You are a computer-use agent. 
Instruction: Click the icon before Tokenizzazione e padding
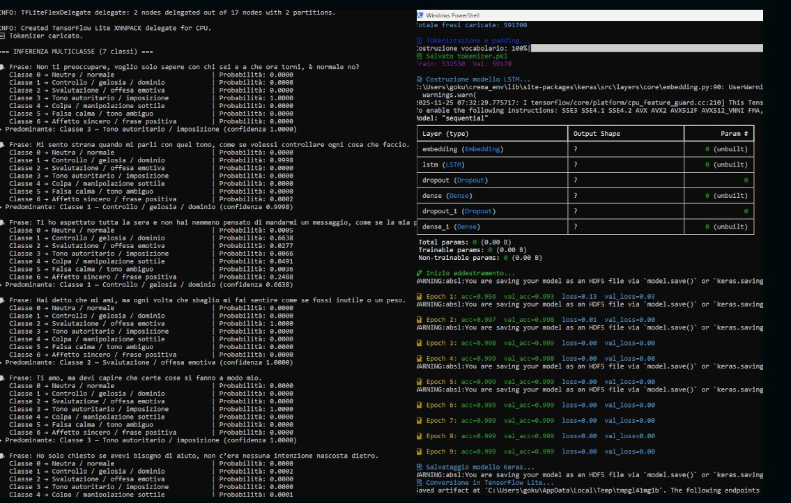point(418,41)
